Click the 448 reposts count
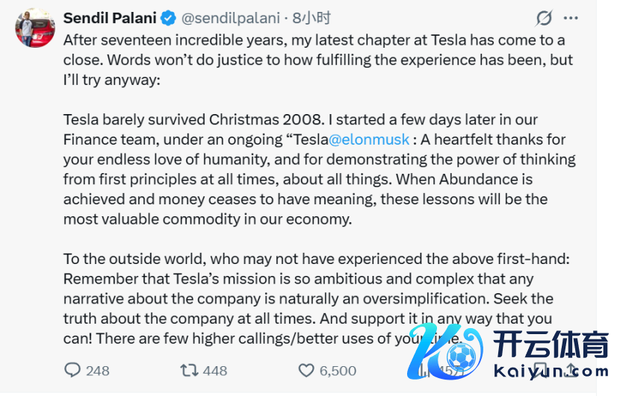620x396 pixels. click(215, 371)
